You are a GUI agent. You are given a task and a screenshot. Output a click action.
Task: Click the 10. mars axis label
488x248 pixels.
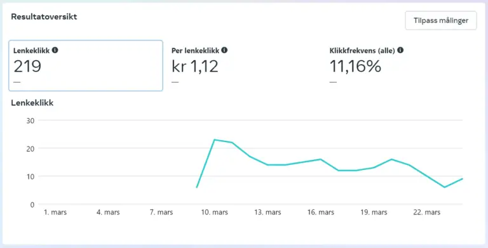point(214,212)
